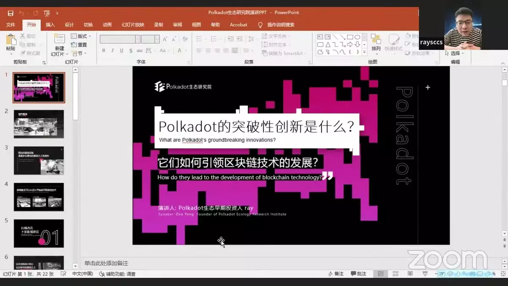Click the 单击此处添加备注 notes area

coord(106,263)
